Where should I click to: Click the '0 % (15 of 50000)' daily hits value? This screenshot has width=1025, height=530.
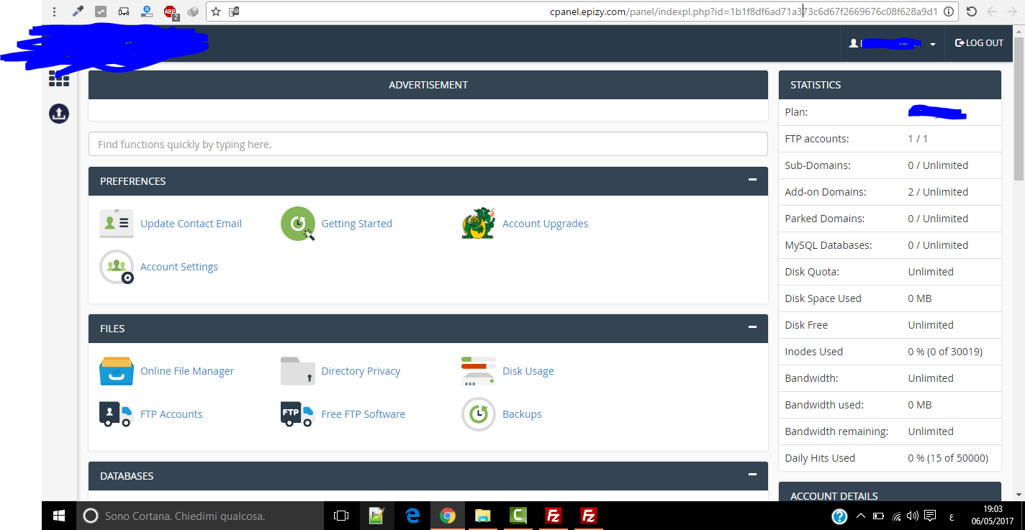(948, 458)
